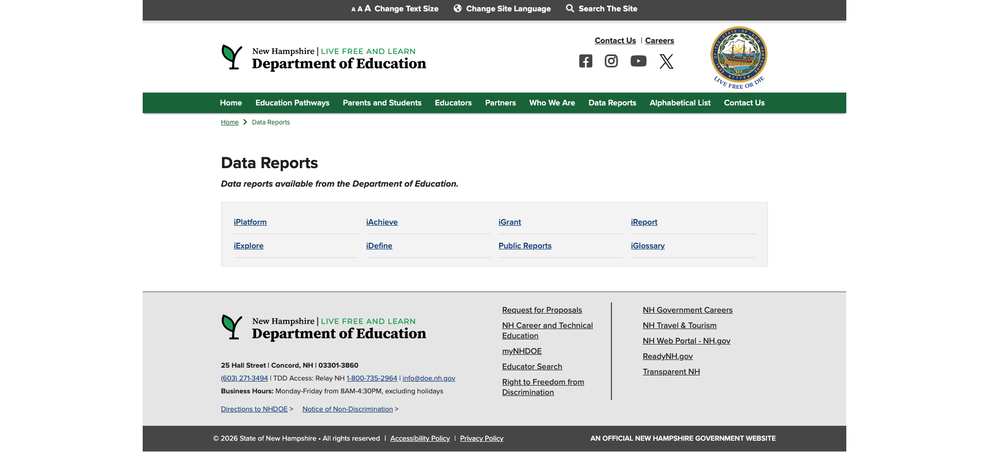Image resolution: width=989 pixels, height=452 pixels.
Task: Click the globe Change Site Language icon
Action: tap(457, 8)
